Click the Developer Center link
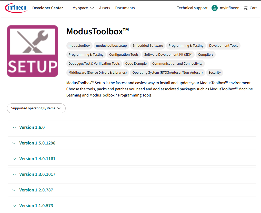 click(47, 8)
